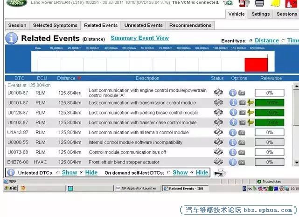
Task: Switch to the Settings tab
Action: [x=260, y=14]
